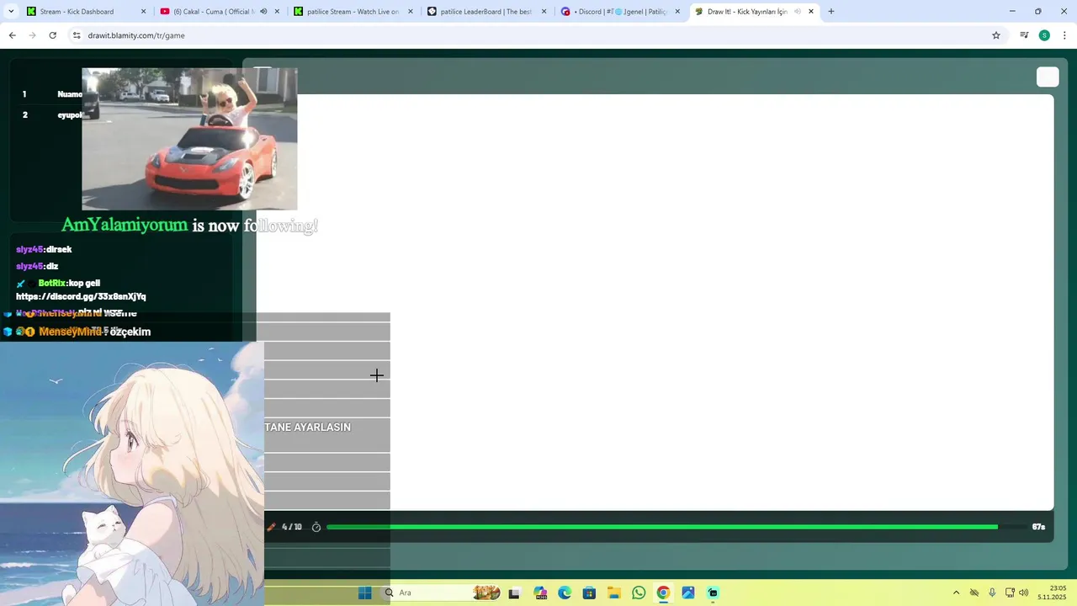Mute the Draw It! tab audio indicator
The image size is (1077, 606).
[797, 12]
